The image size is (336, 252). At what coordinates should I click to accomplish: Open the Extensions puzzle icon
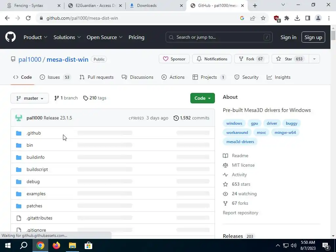coord(287,18)
